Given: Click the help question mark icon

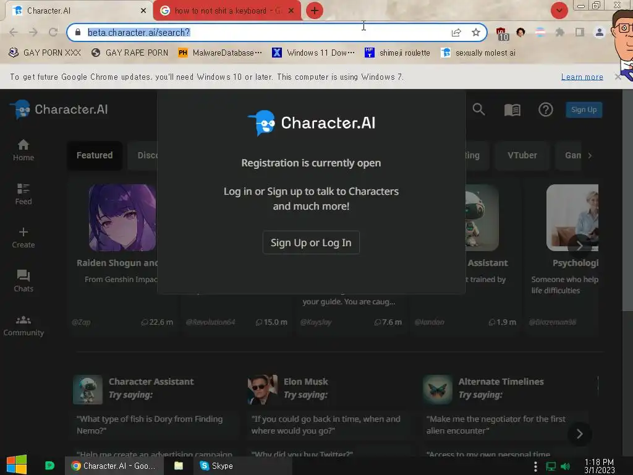Looking at the screenshot, I should point(545,109).
